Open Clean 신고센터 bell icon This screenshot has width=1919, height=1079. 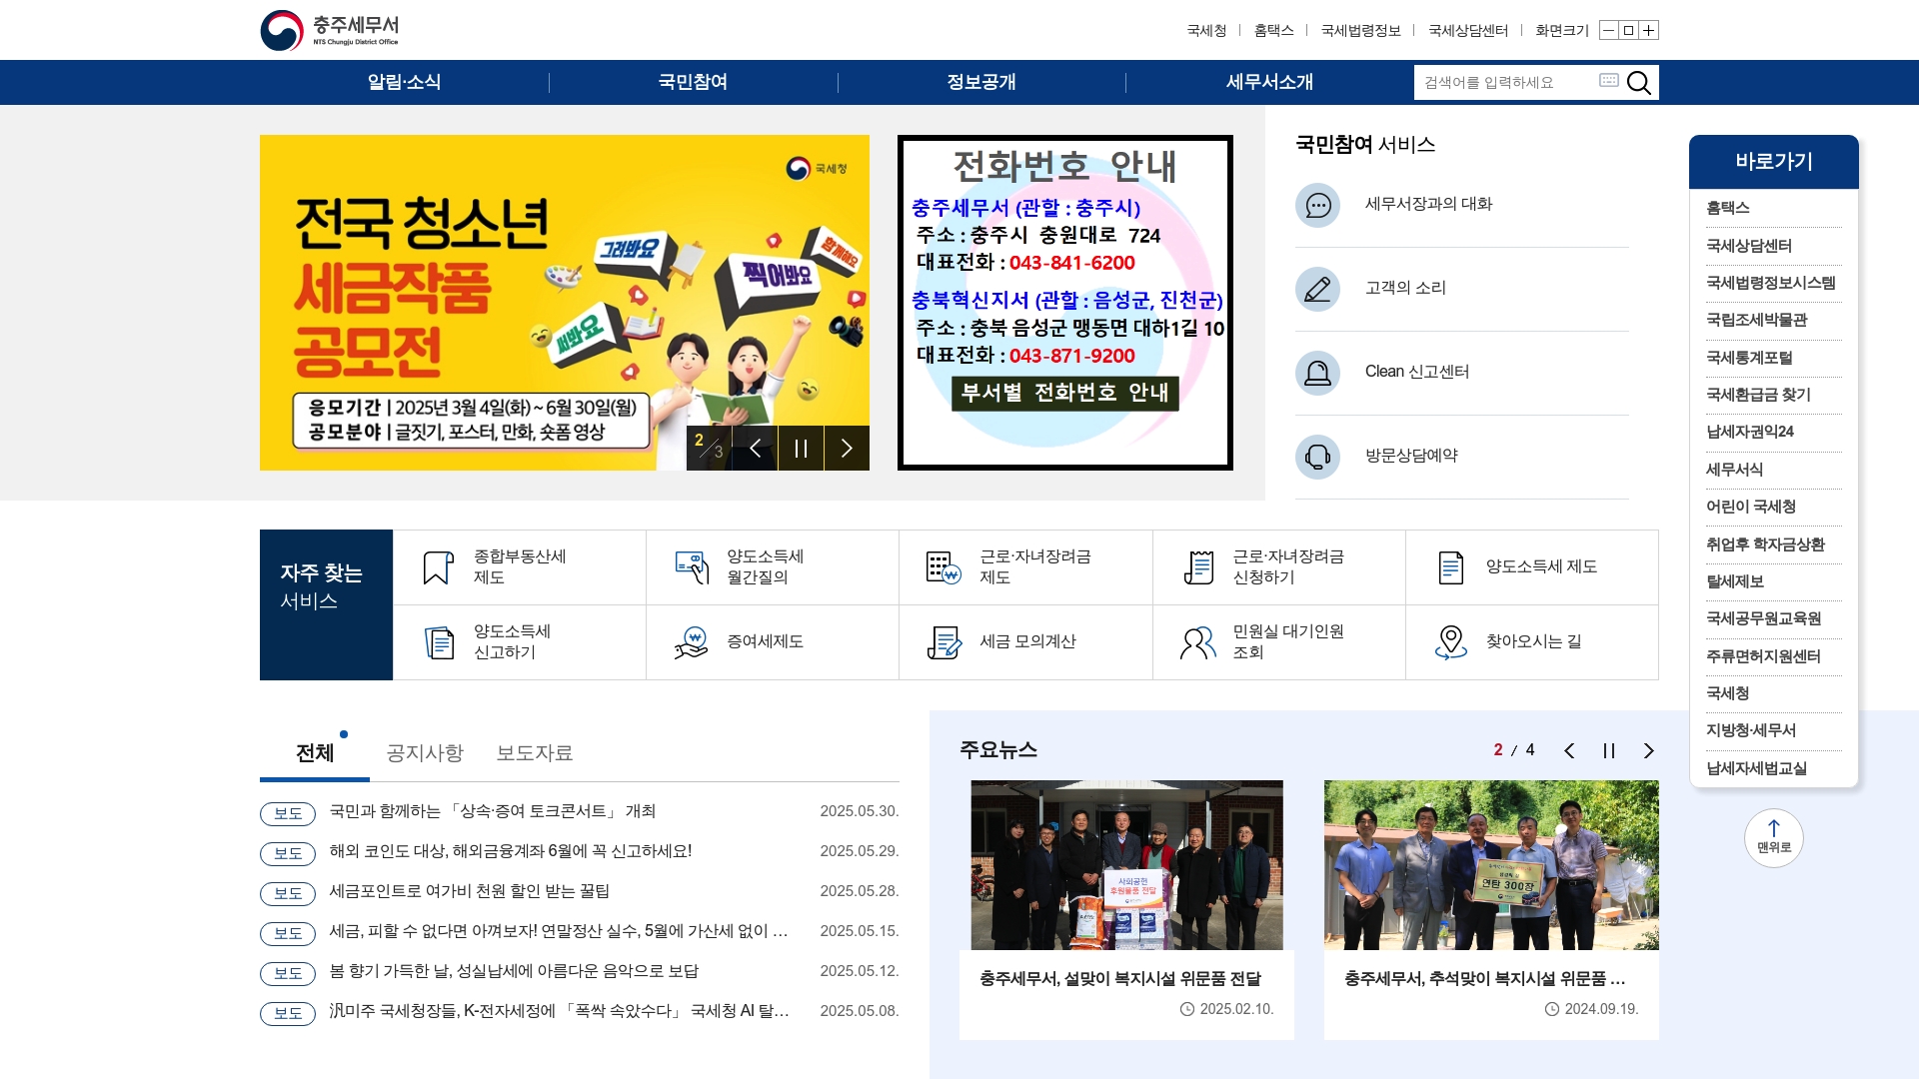click(1317, 373)
